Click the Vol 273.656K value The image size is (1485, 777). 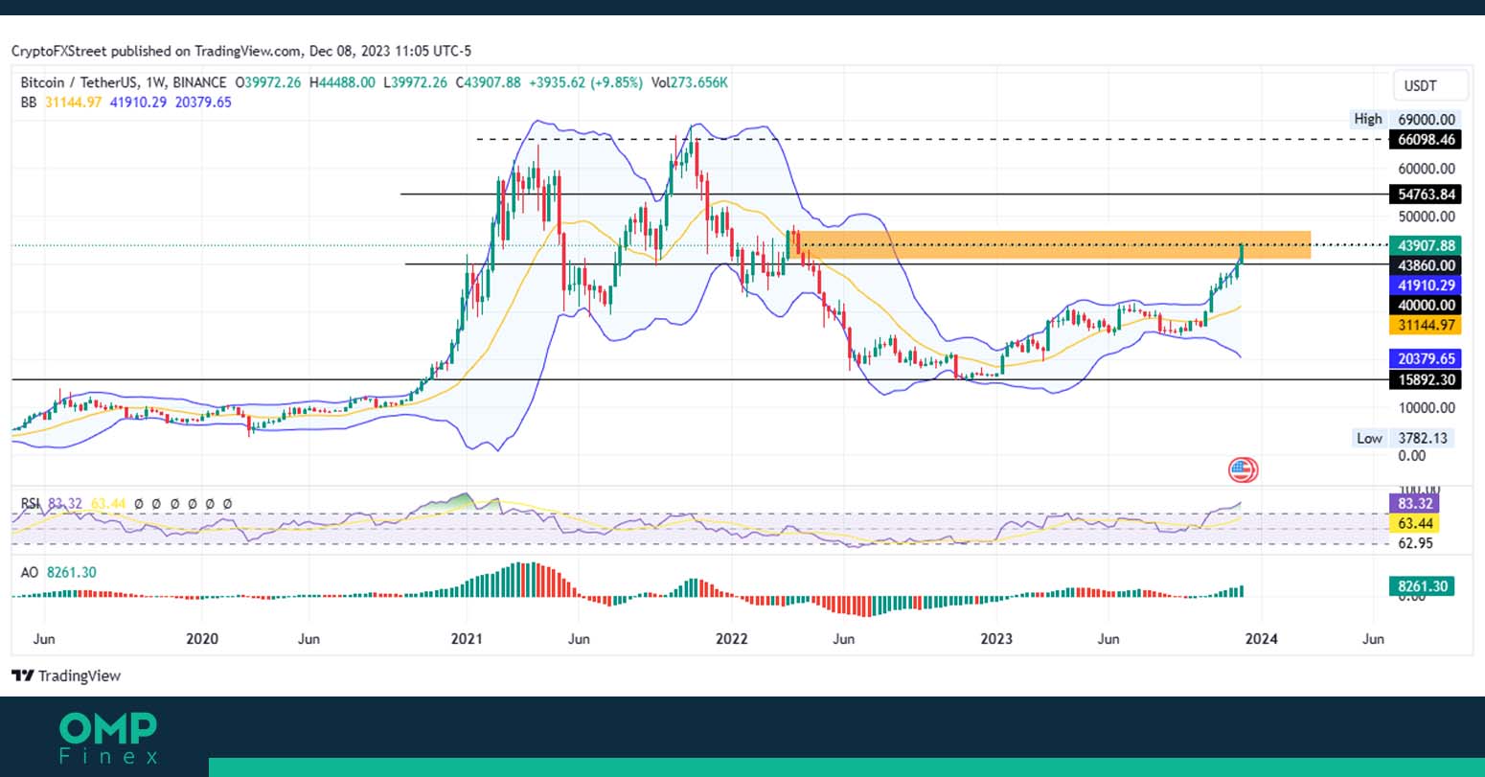pyautogui.click(x=690, y=82)
